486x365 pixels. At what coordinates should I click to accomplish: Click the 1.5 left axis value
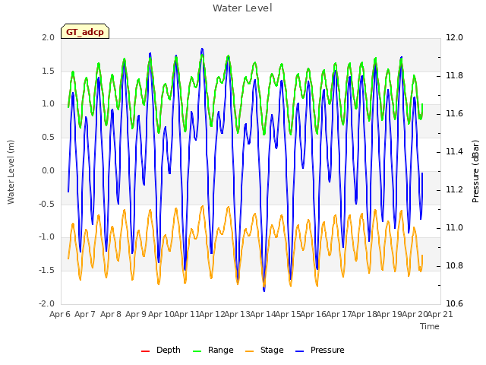49,71
